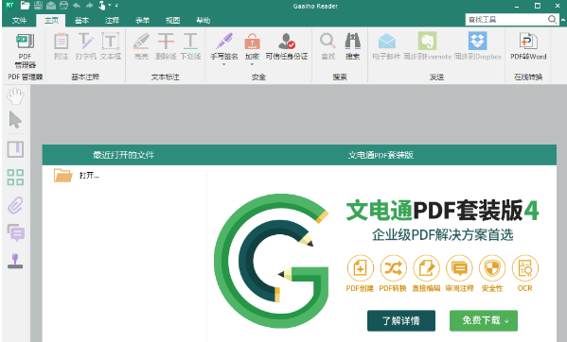Expand the 加密 dropdown arrow
This screenshot has height=342, width=567.
(252, 64)
